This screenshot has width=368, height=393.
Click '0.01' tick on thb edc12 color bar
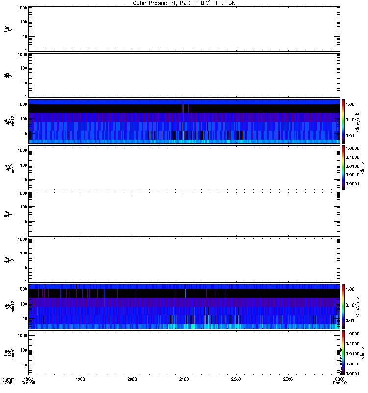350,136
